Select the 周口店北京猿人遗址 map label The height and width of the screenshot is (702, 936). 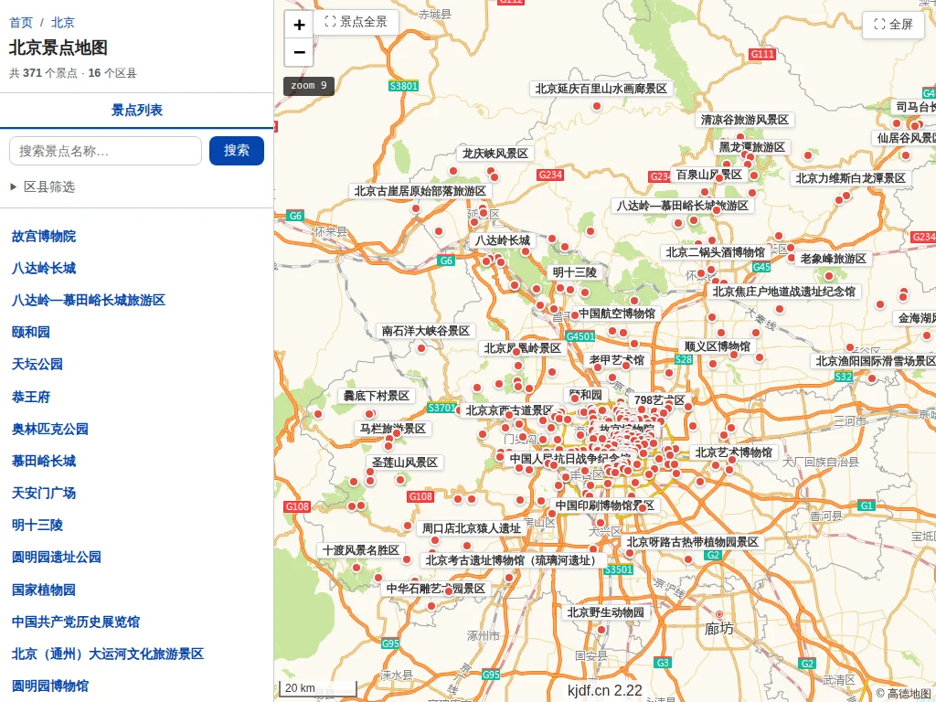tap(472, 528)
